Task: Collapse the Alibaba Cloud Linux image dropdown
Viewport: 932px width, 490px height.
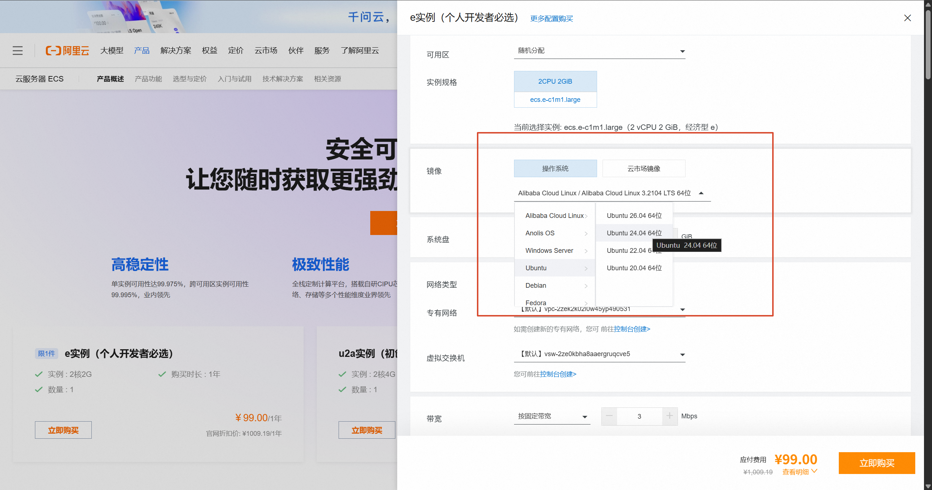Action: [612, 193]
